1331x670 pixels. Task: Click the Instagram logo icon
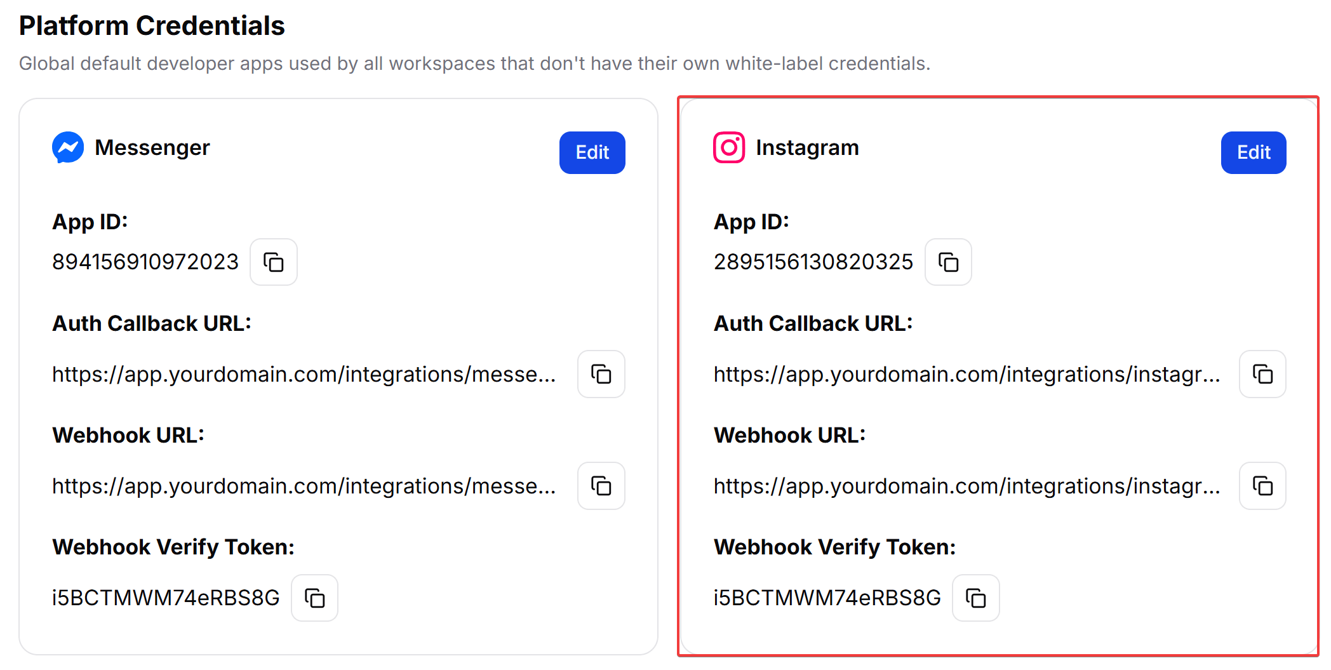click(729, 147)
